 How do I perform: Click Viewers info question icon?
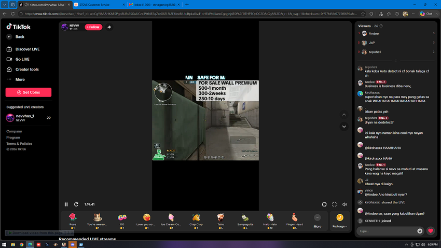(x=381, y=26)
